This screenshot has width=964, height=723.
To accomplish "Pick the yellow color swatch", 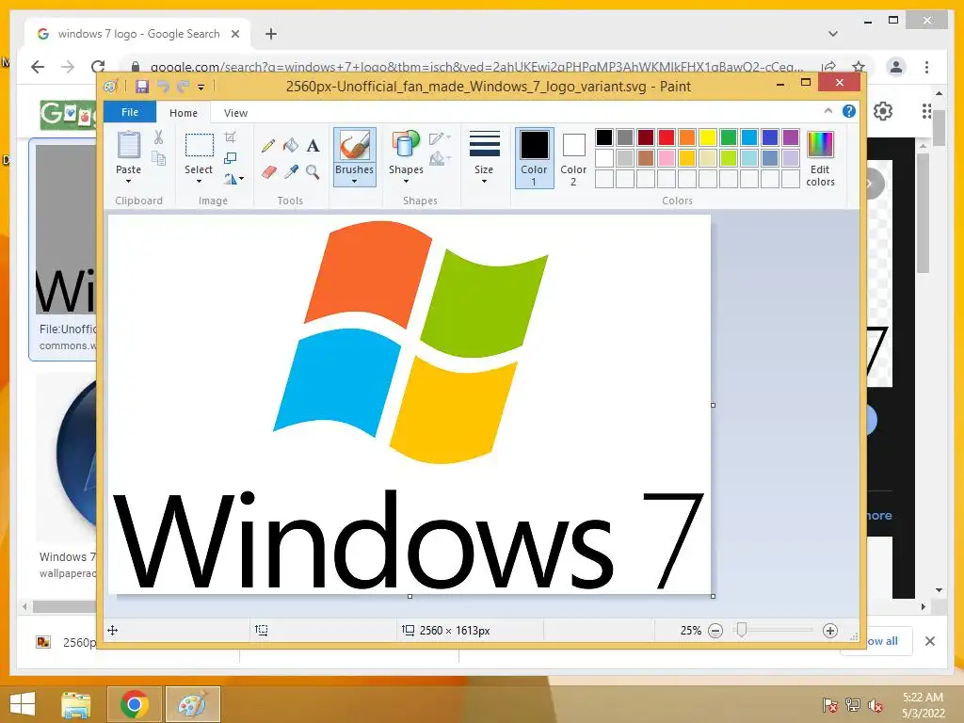I will 708,137.
